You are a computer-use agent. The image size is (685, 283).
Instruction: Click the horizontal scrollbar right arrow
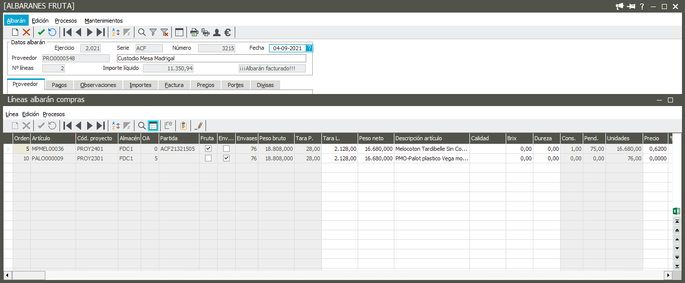(x=668, y=275)
